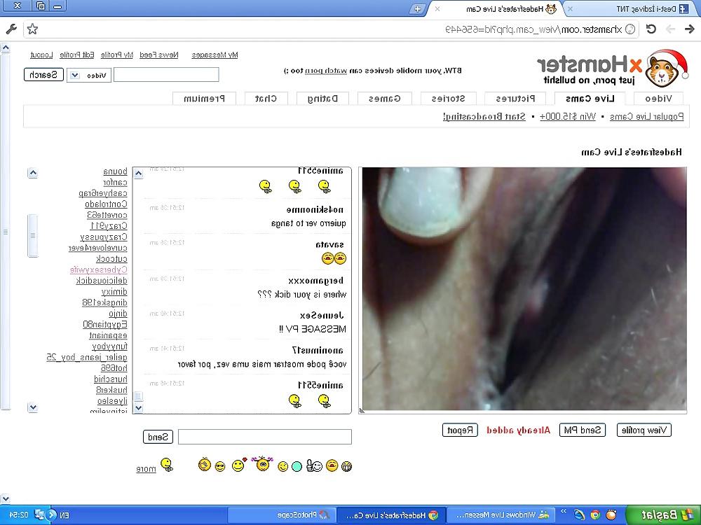Open user dimixy in the user list

point(114,291)
